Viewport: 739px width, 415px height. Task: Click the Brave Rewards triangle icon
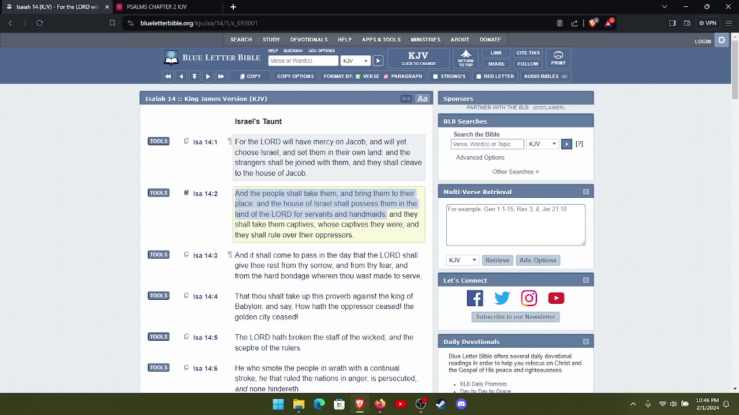pyautogui.click(x=609, y=23)
